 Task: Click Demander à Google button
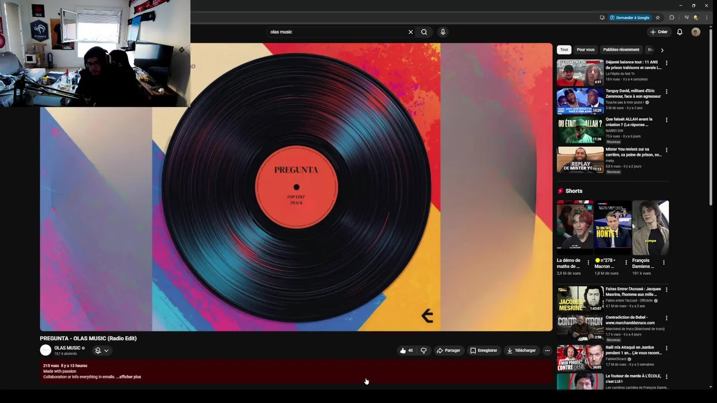630,17
